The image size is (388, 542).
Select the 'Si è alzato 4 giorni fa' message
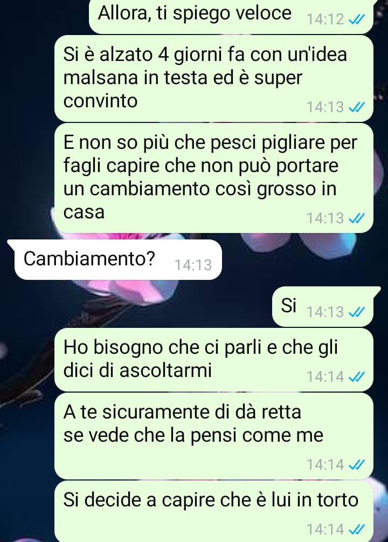point(214,78)
